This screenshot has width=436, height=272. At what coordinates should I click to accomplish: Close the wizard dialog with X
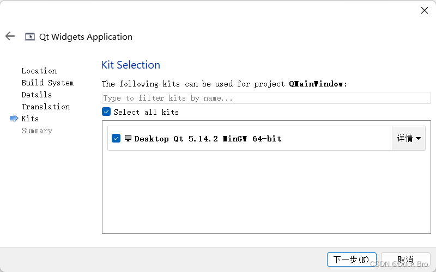pos(425,10)
